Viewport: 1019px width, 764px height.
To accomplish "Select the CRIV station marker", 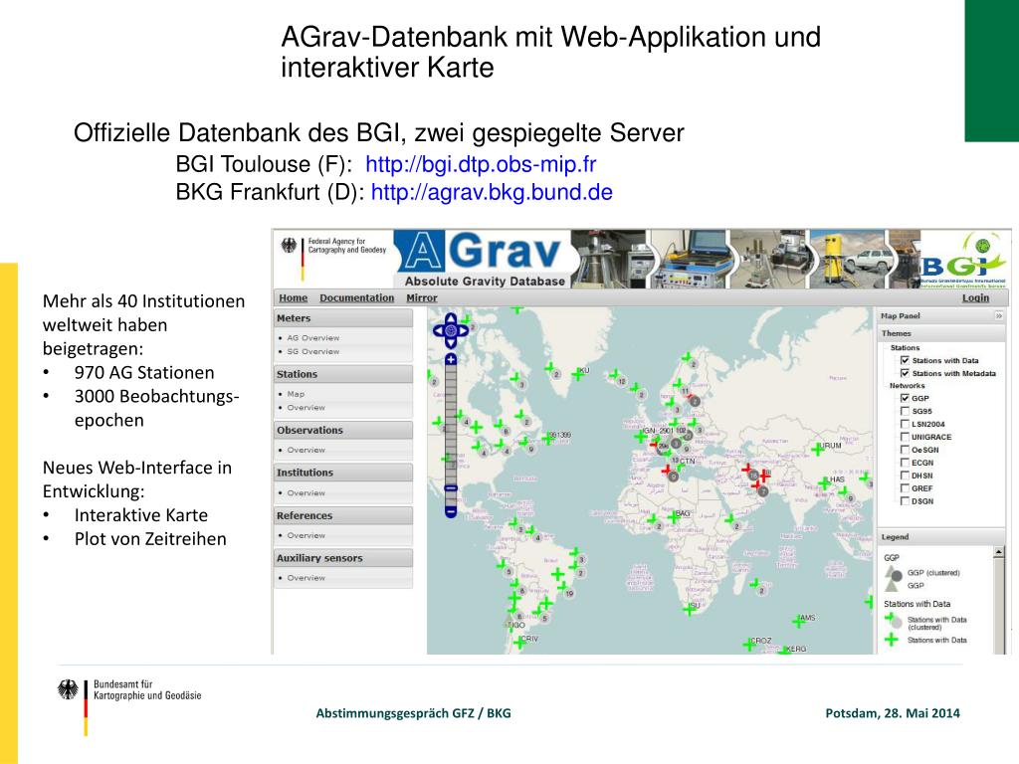I will coord(519,643).
